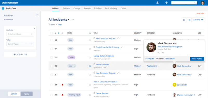Screen dimensions: 208x98
Task: Open the CMDB tab
Action: (x=123, y=8)
